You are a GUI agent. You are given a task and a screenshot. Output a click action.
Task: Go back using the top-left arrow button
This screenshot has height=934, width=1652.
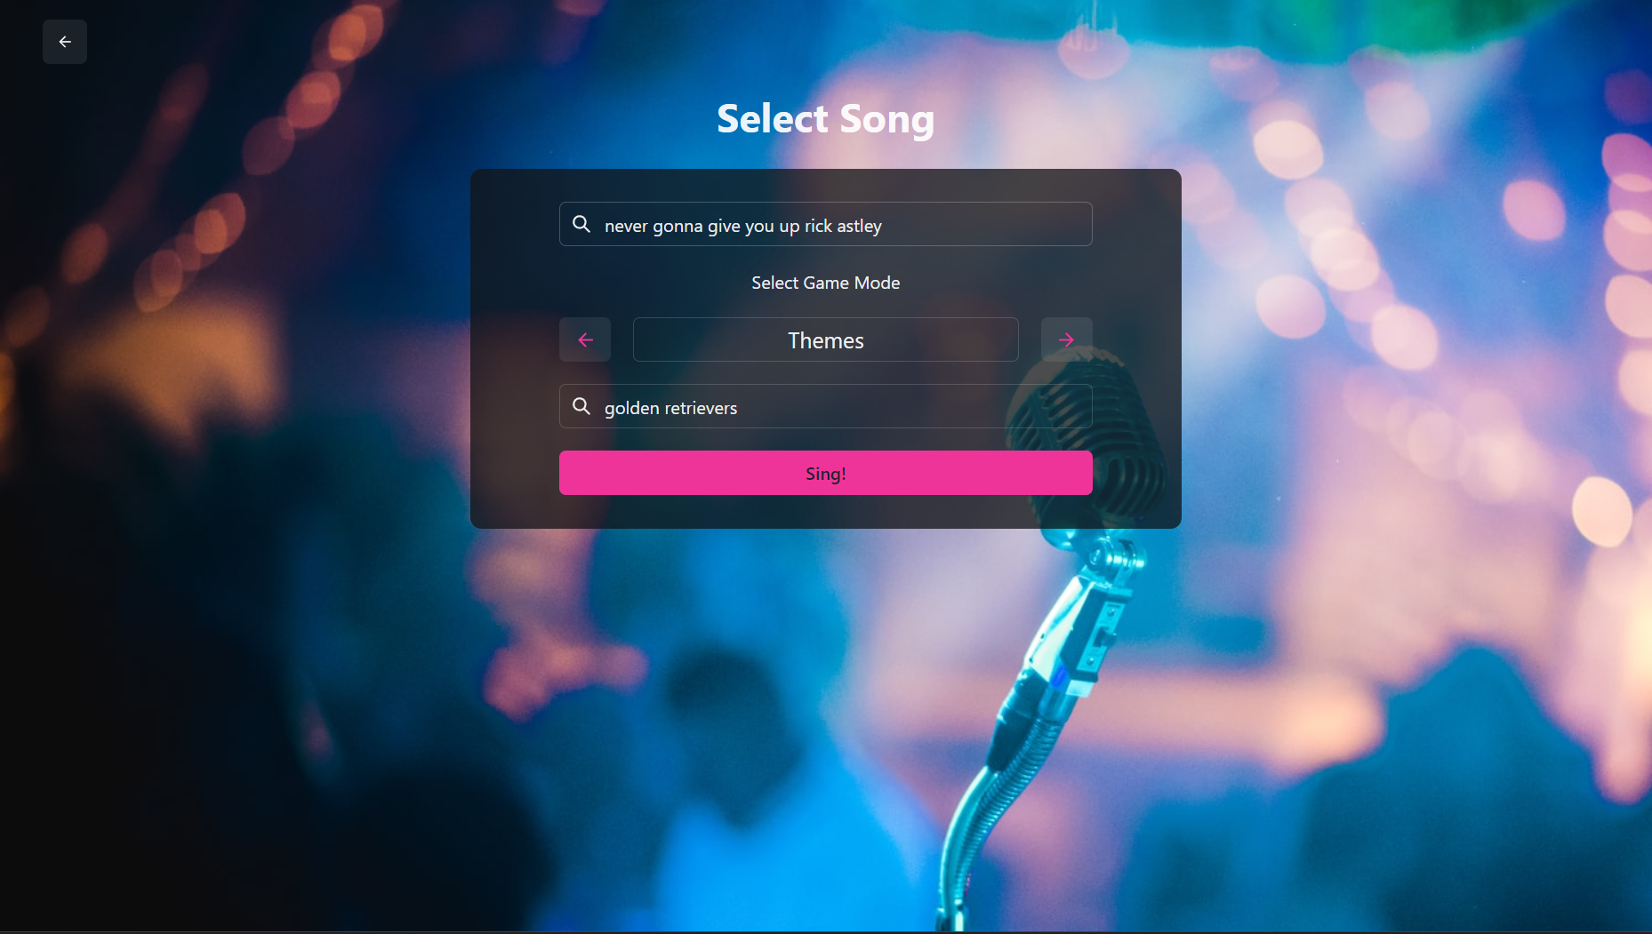coord(65,42)
